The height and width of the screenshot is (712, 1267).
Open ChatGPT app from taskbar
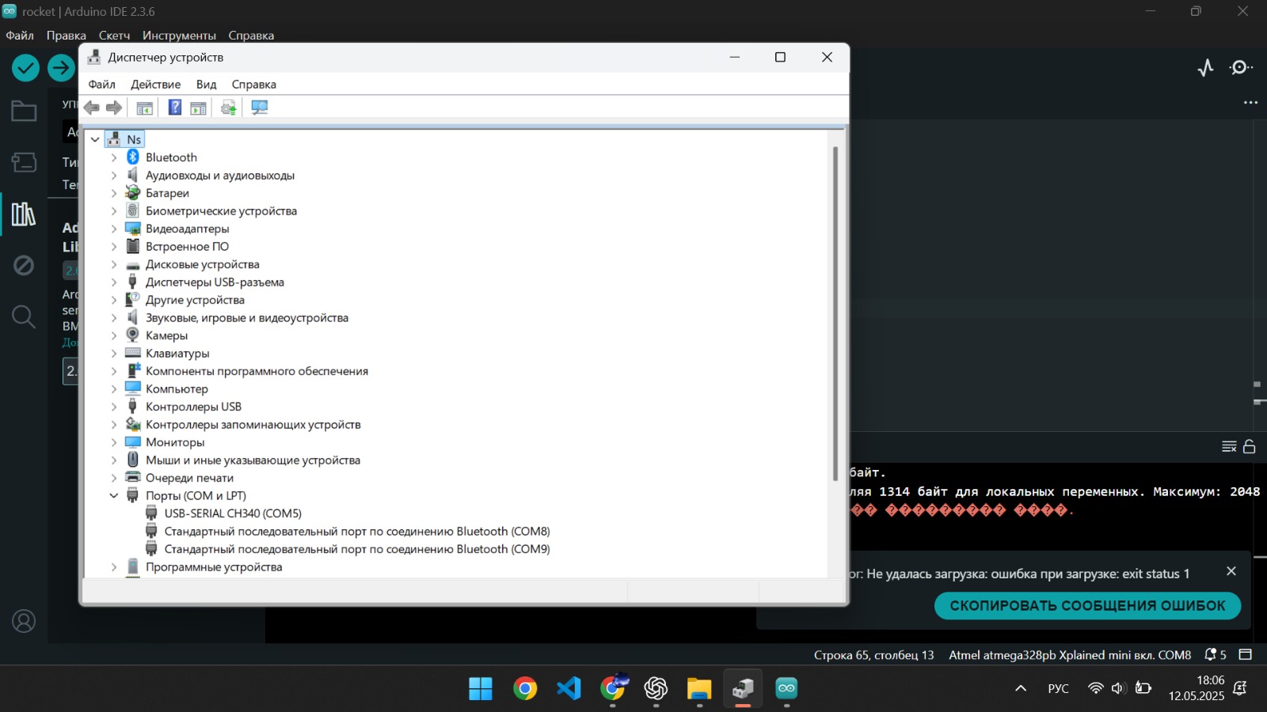[656, 688]
